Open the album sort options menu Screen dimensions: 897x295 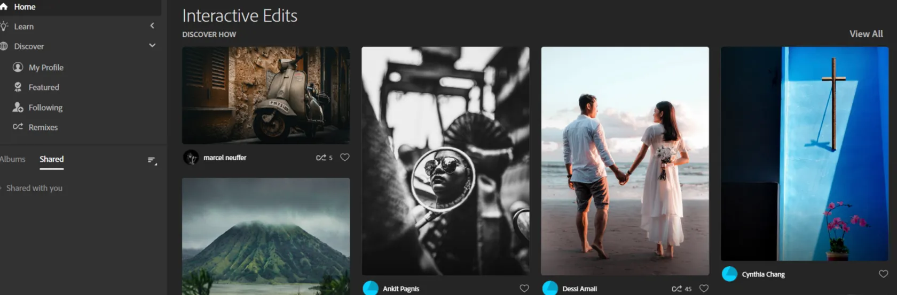pos(152,160)
